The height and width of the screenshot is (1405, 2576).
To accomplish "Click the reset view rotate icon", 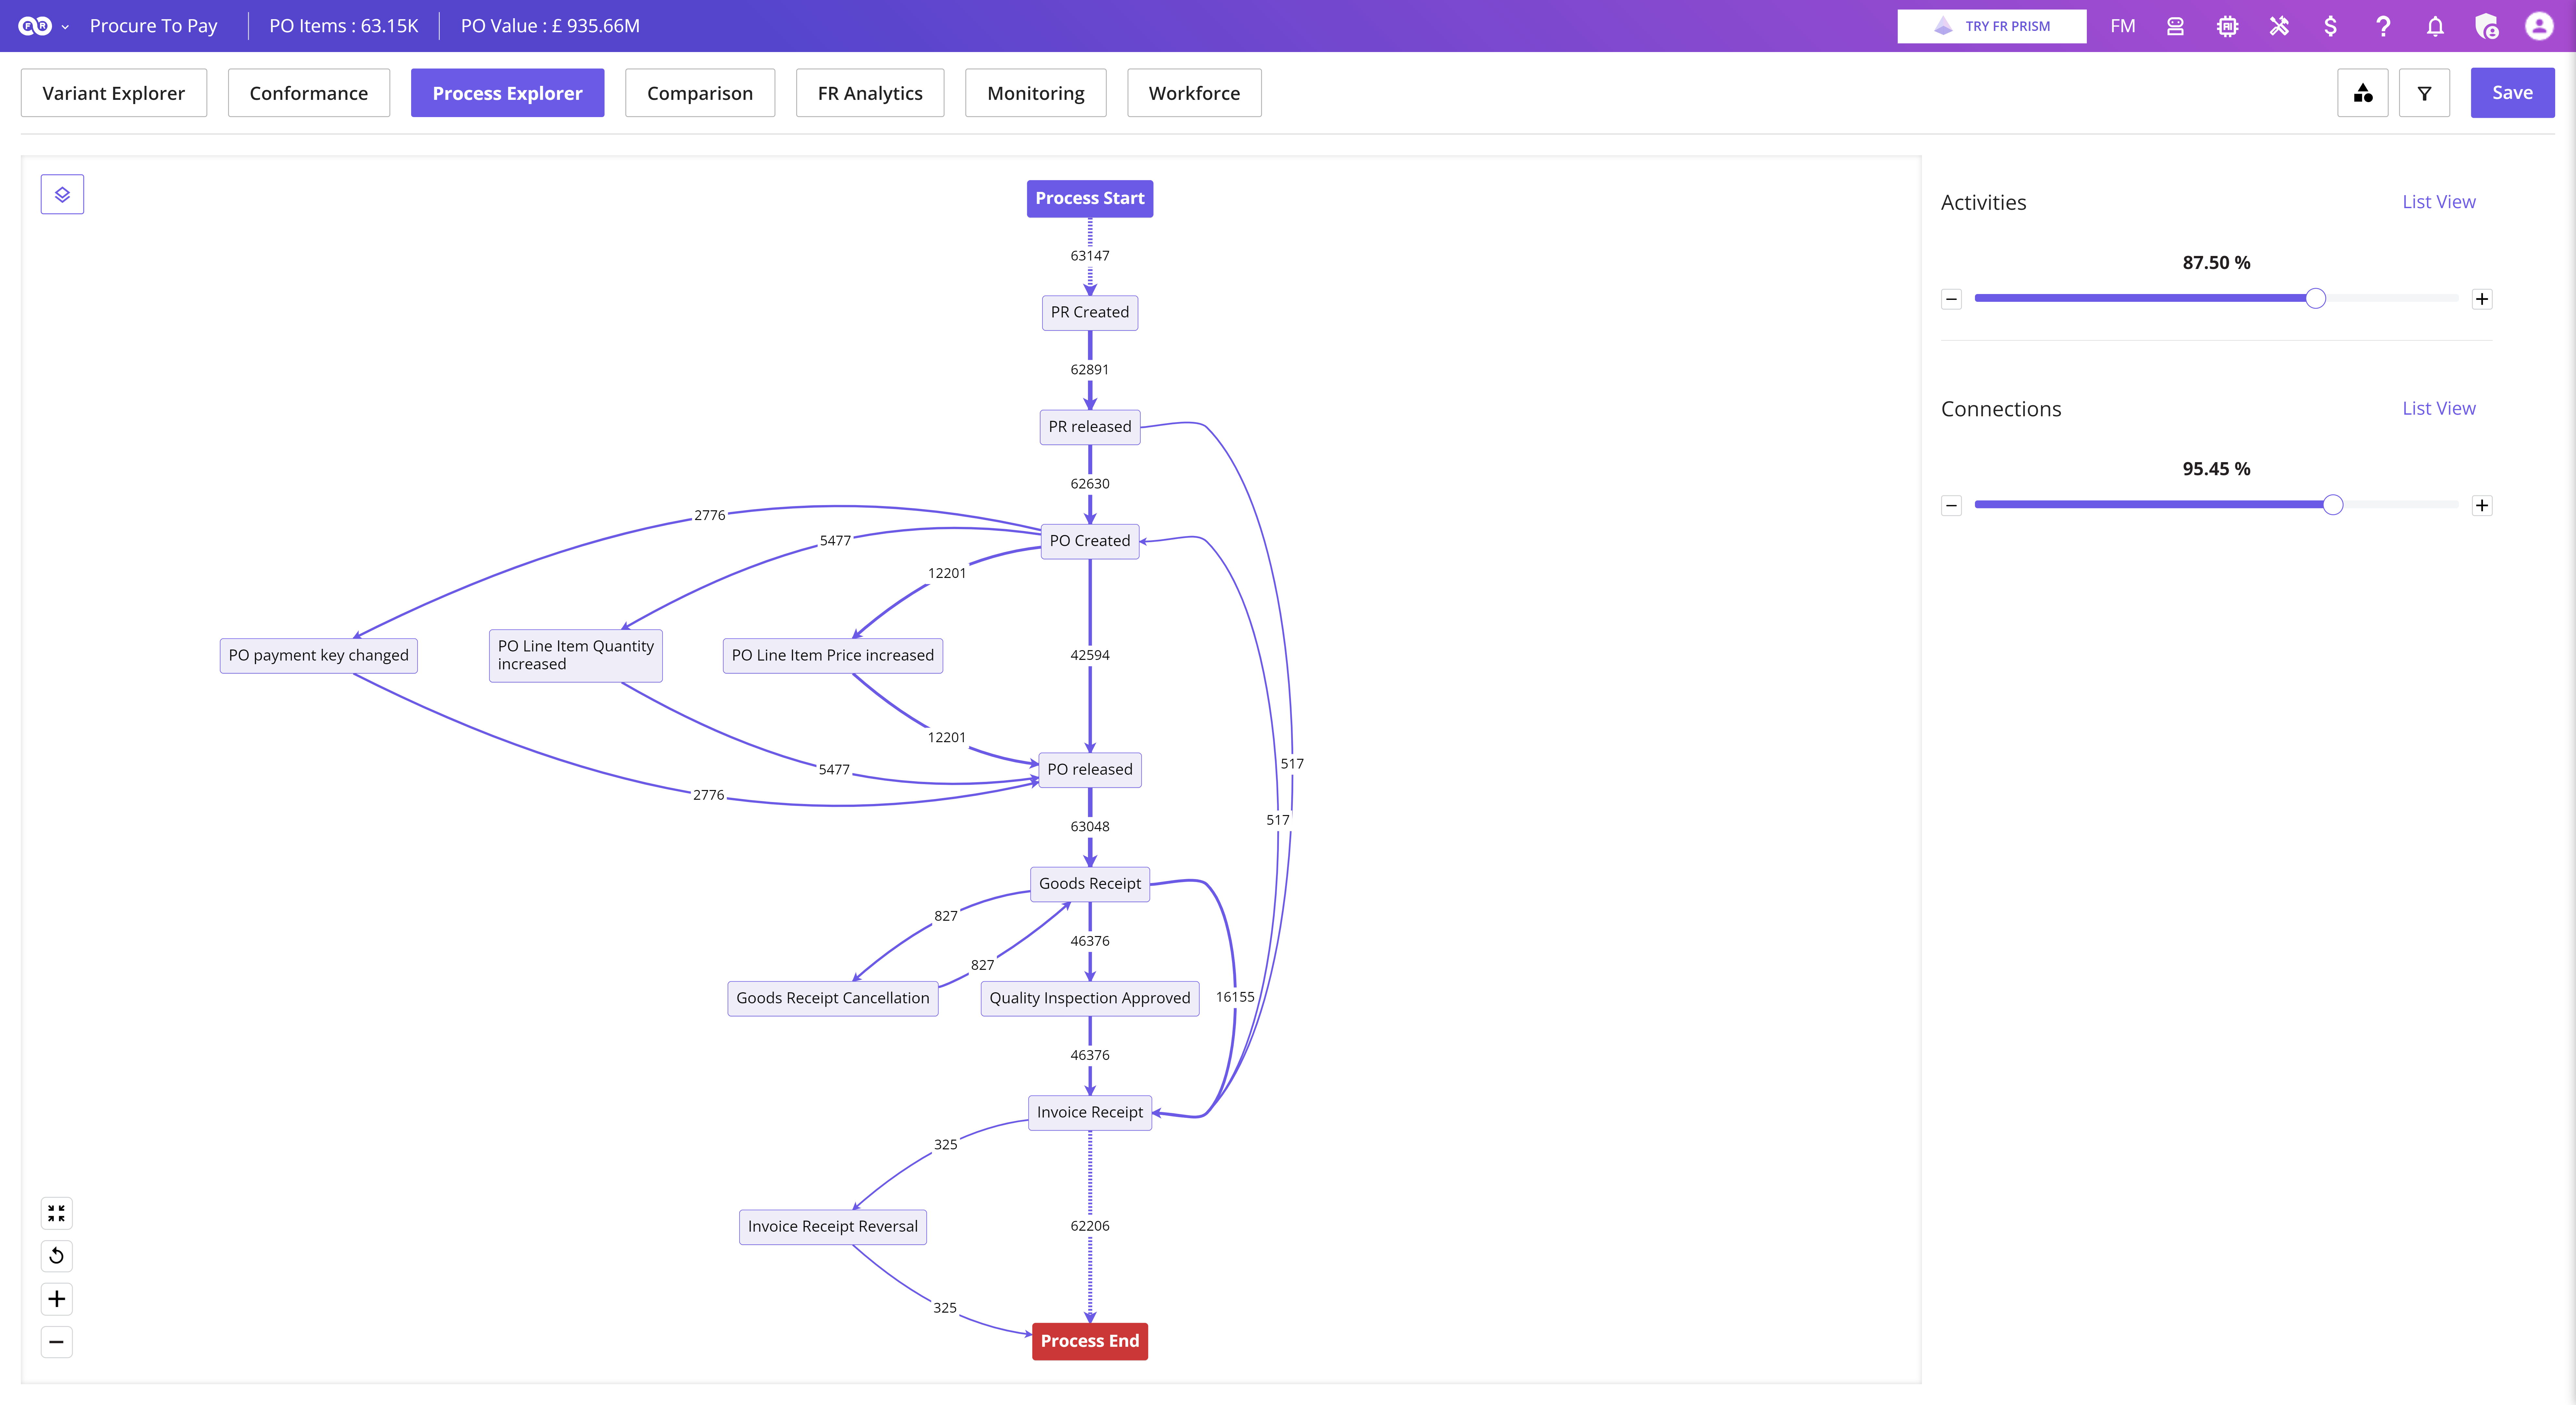I will coord(57,1256).
